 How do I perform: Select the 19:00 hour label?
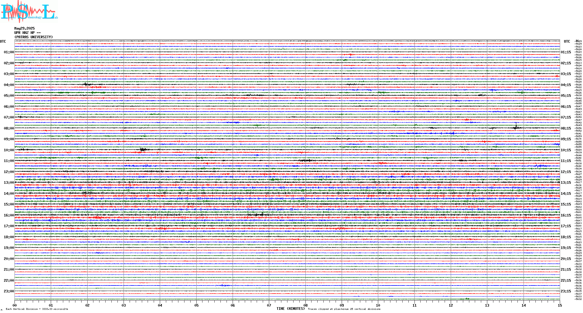coord(9,248)
